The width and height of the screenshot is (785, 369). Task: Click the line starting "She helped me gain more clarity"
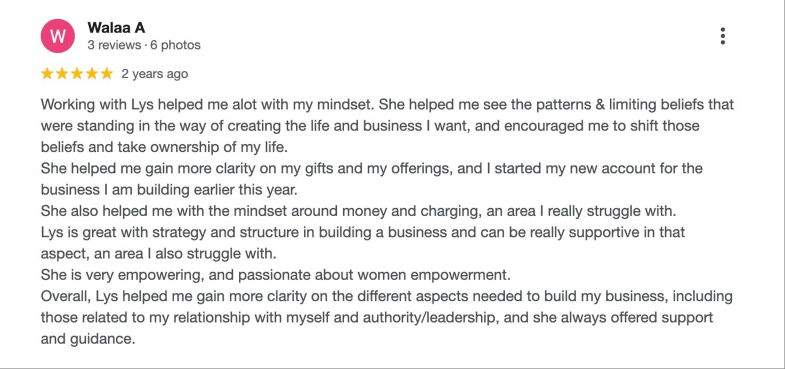coord(371,169)
